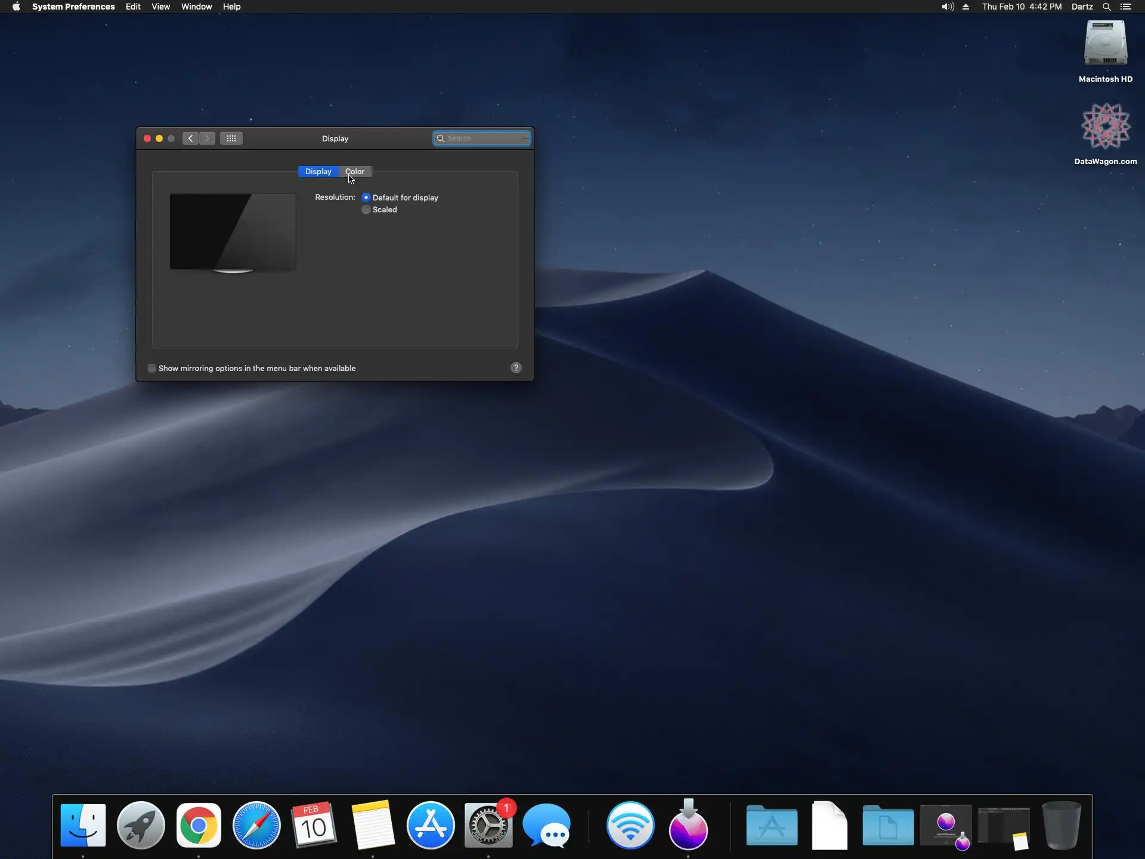The image size is (1145, 859).
Task: Click the Spotlight magnifier in menu bar
Action: (x=1106, y=7)
